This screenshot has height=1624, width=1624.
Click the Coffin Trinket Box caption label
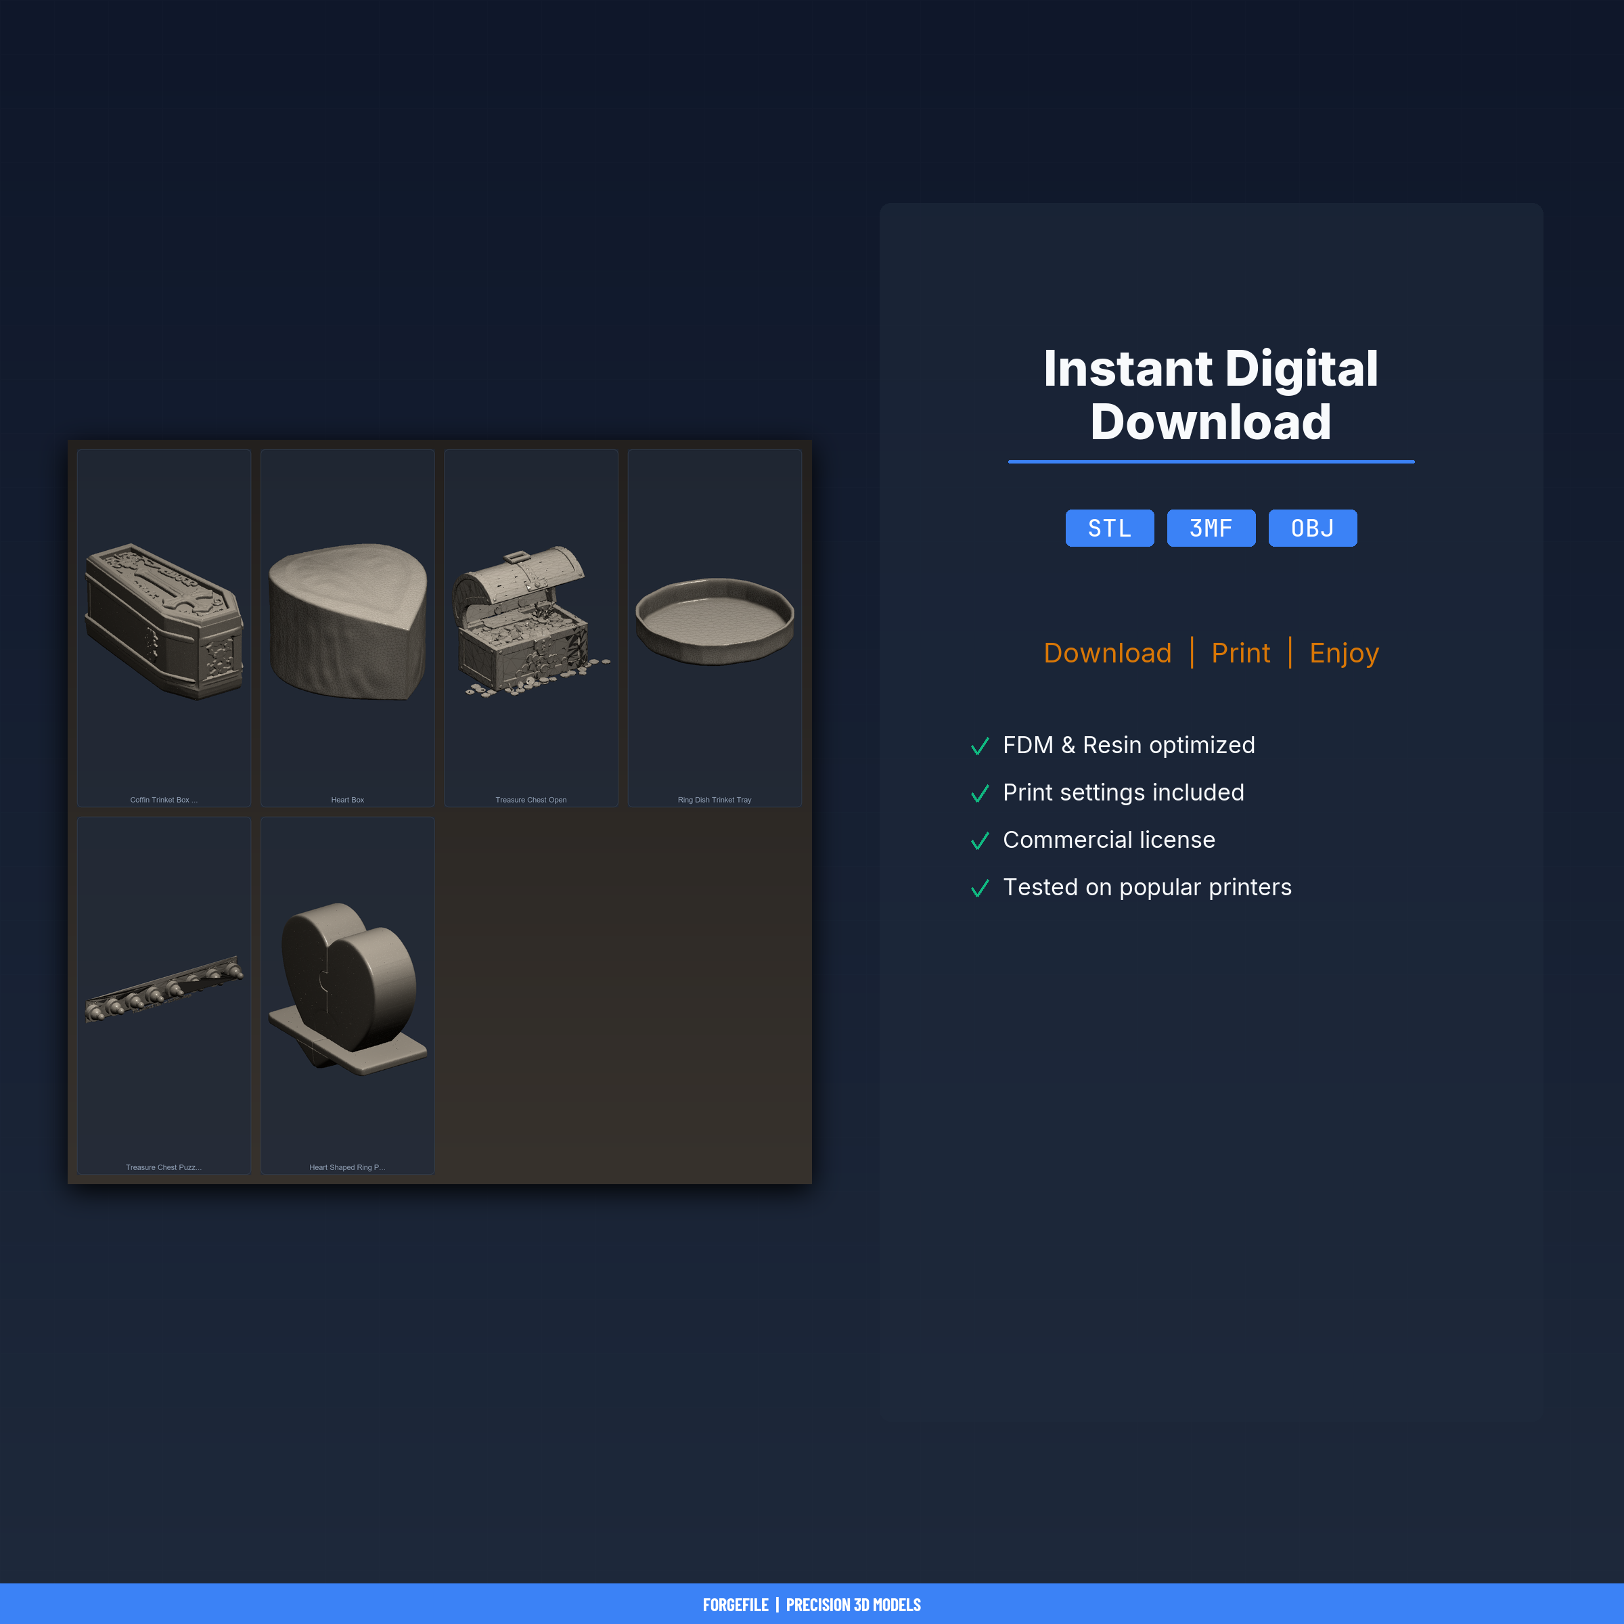[163, 799]
